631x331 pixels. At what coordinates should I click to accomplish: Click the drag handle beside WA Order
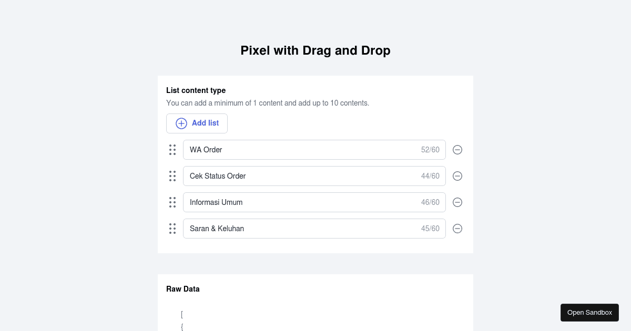click(172, 150)
